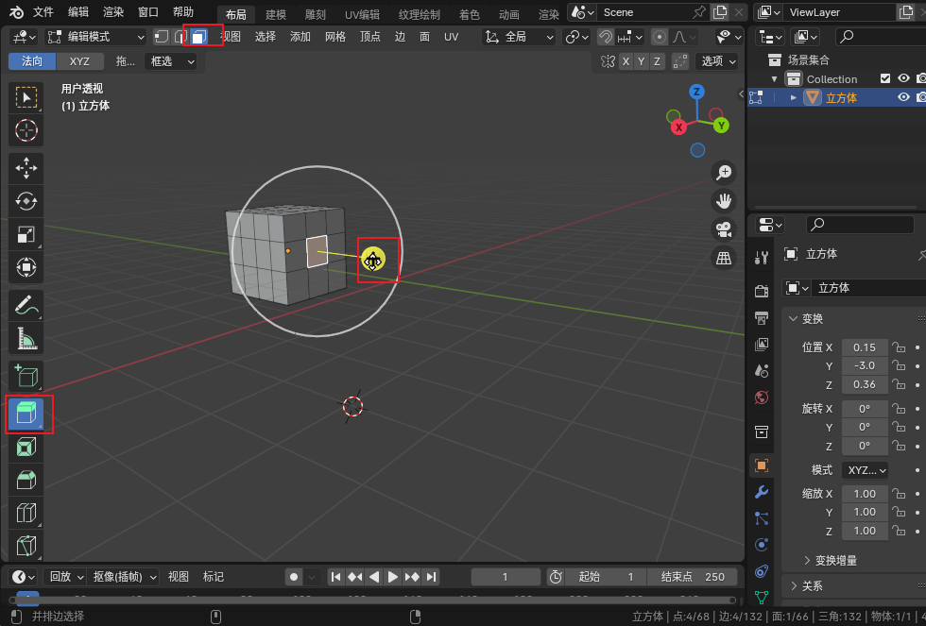Pick the Inset Faces tool
Viewport: 926px width, 626px height.
(x=26, y=448)
